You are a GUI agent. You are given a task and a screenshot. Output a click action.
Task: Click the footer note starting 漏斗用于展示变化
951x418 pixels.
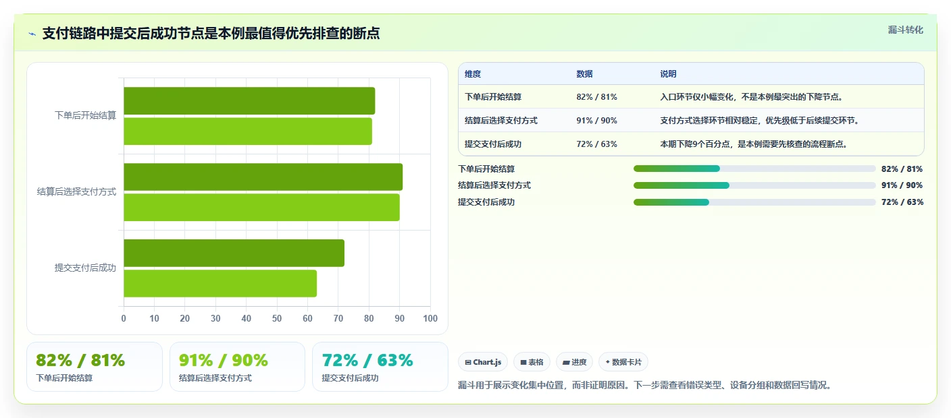coord(644,386)
